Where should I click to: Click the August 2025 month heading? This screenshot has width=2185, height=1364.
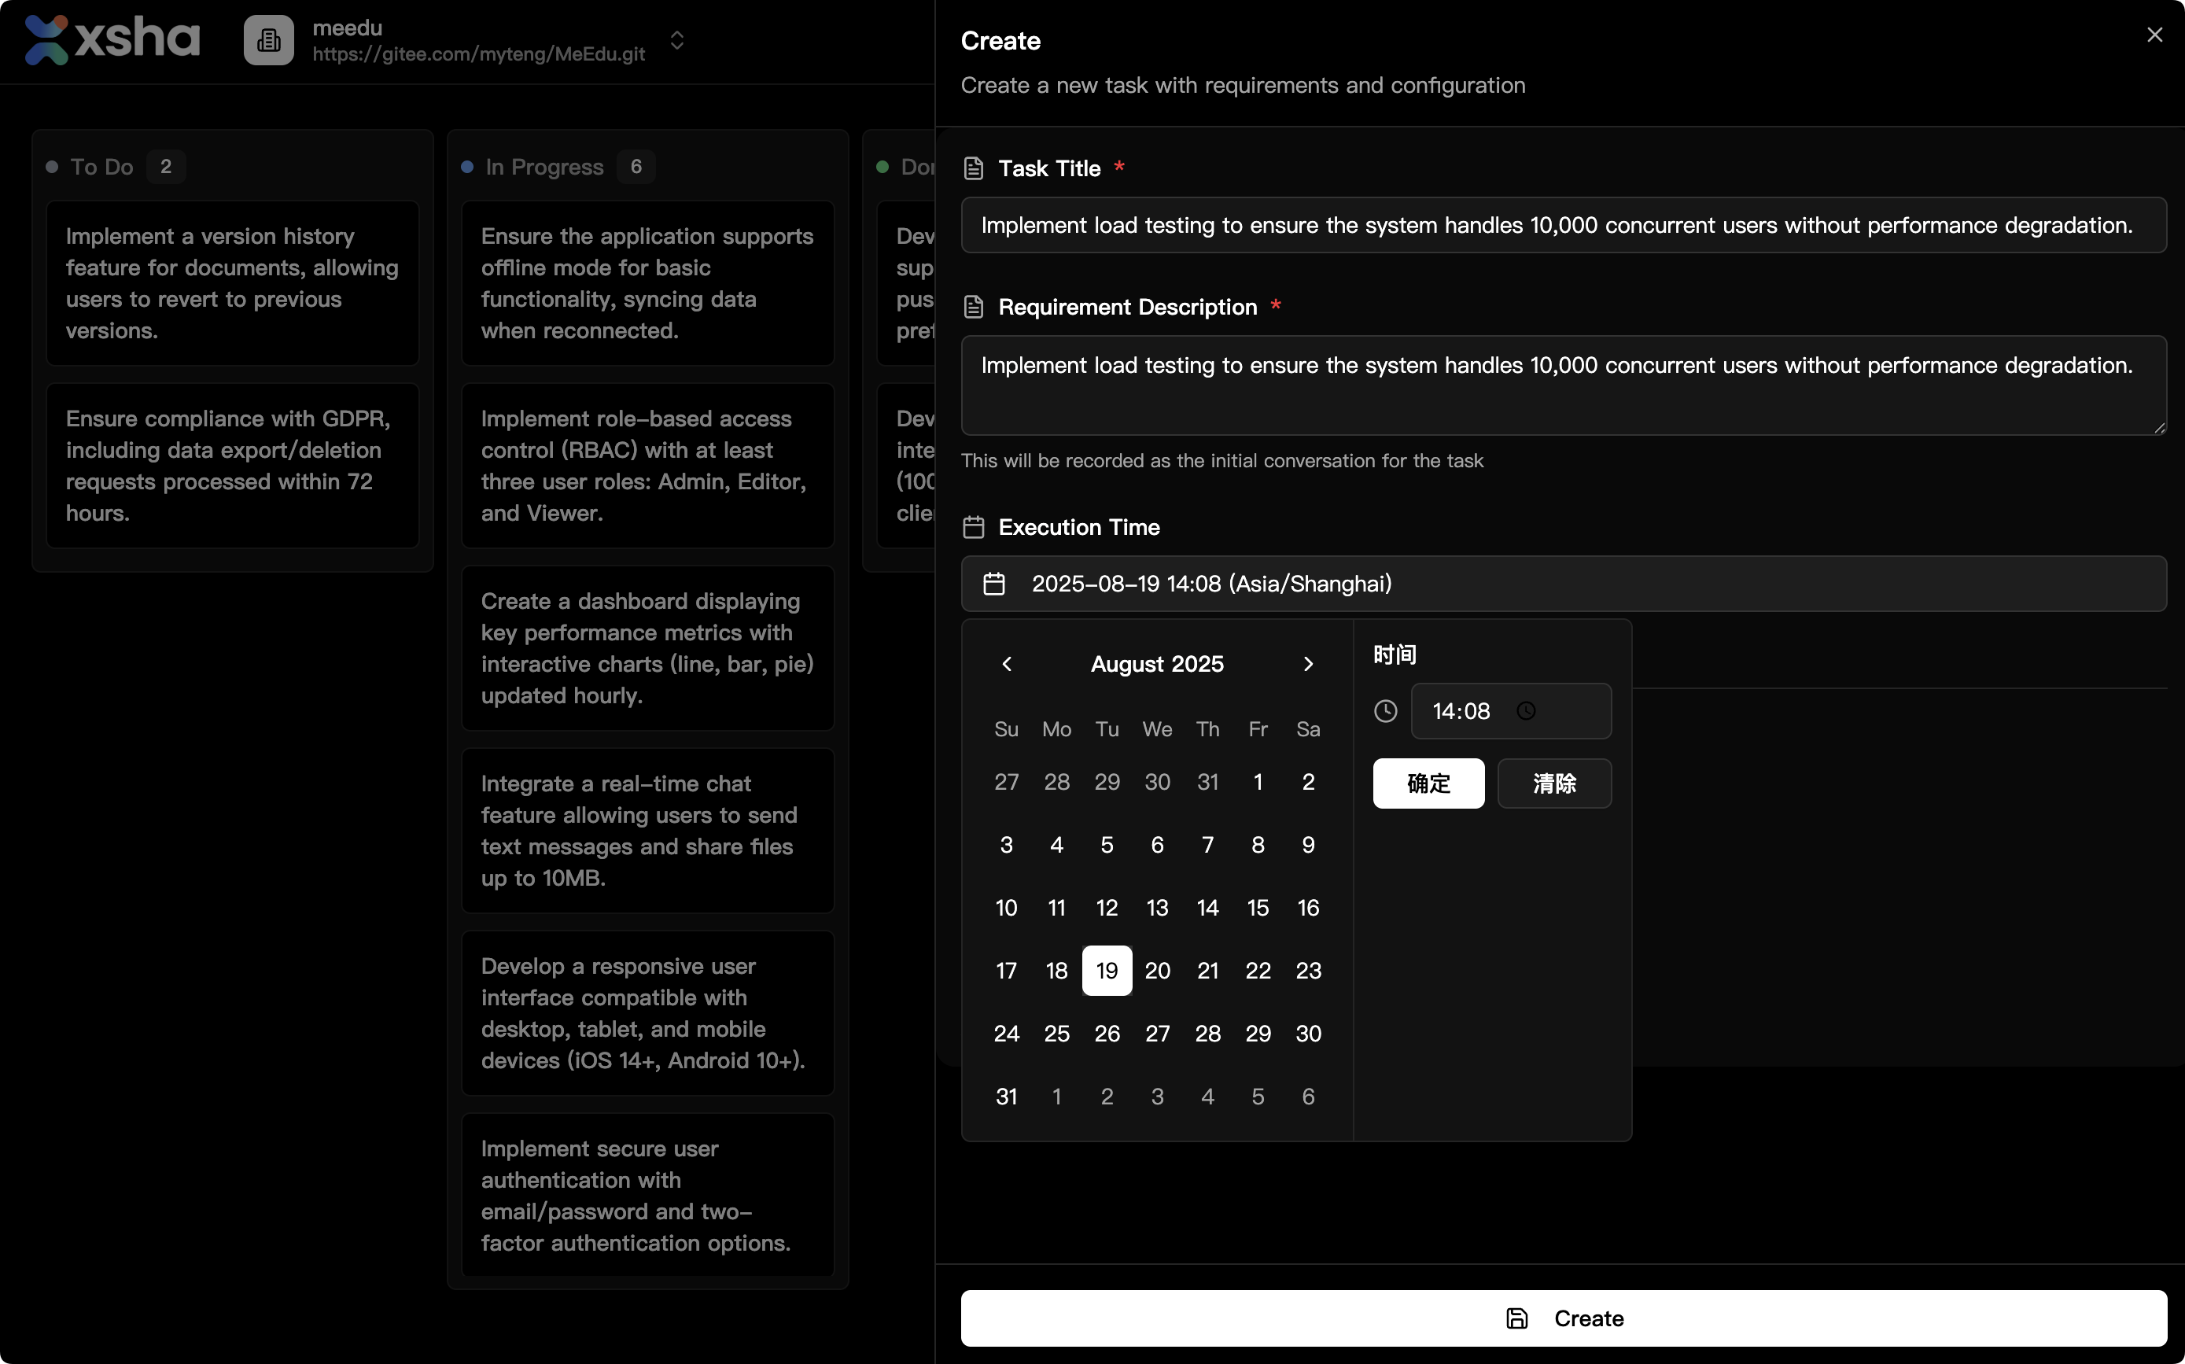tap(1157, 664)
